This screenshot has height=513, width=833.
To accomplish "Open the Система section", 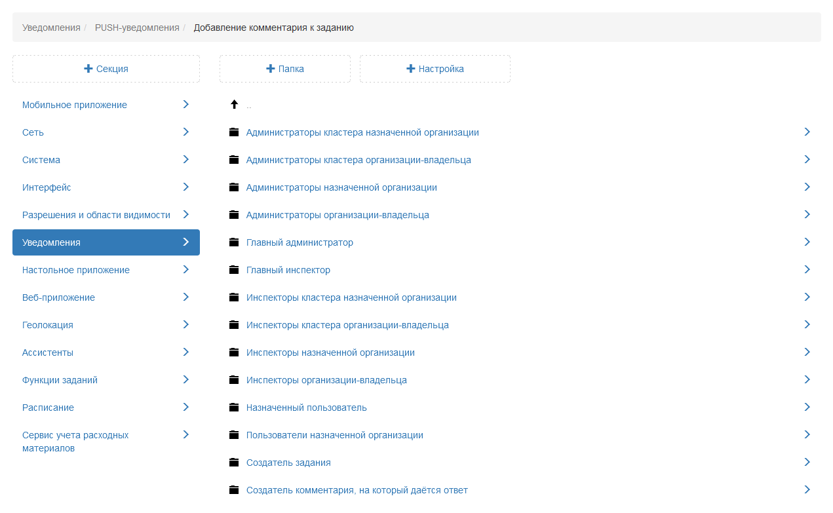I will pos(41,160).
